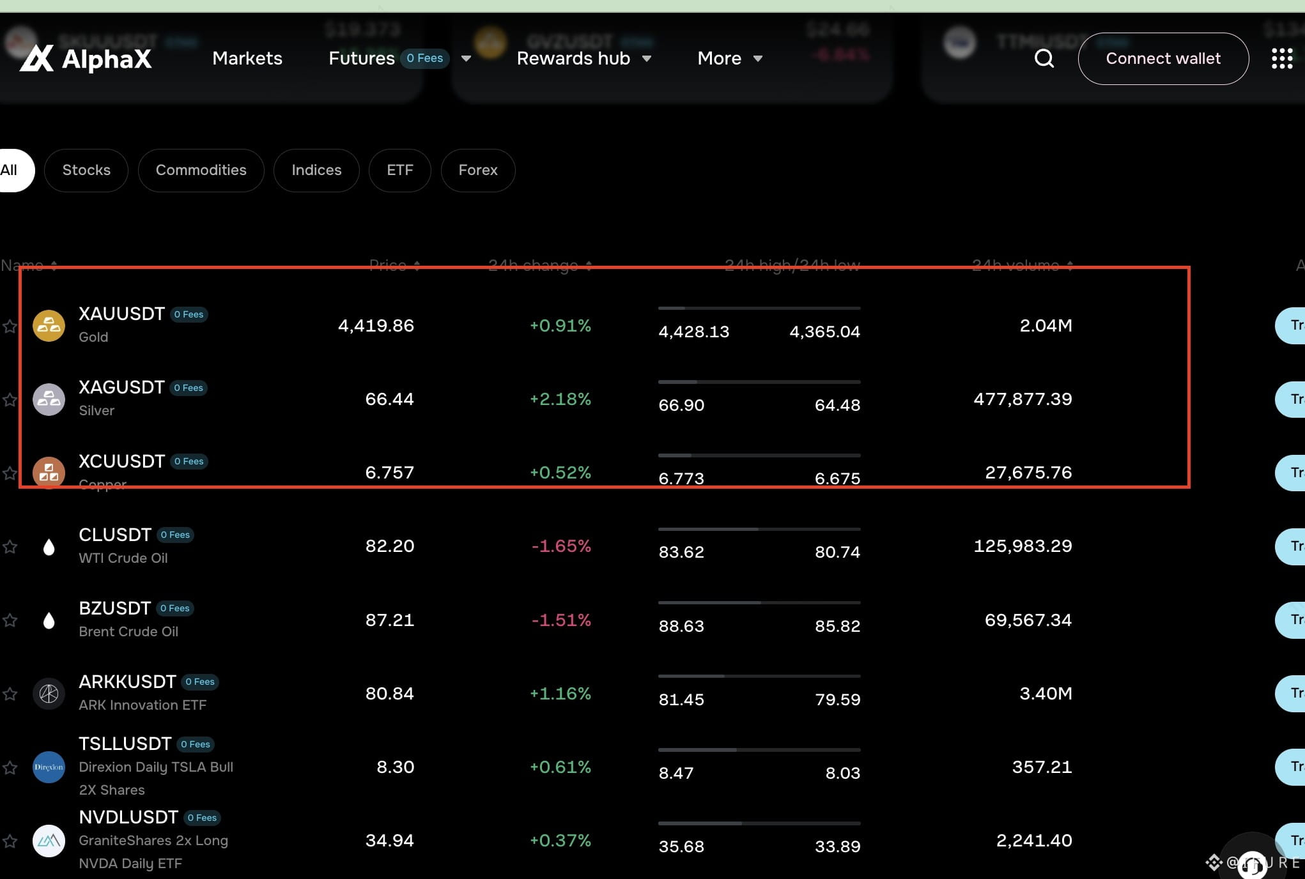This screenshot has height=879, width=1305.
Task: Favorite CLUSDT with its star
Action: [x=10, y=547]
